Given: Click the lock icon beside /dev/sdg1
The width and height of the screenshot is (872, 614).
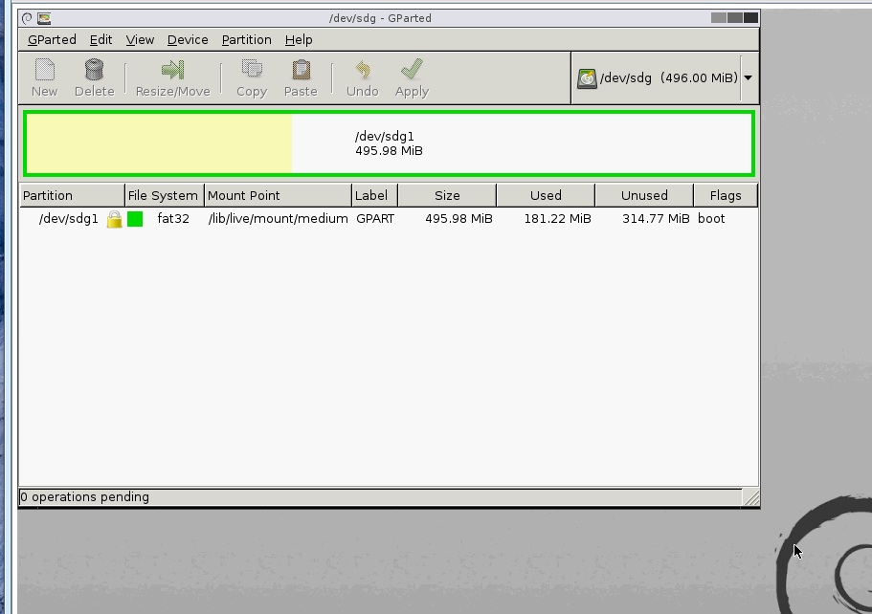Looking at the screenshot, I should click(114, 219).
